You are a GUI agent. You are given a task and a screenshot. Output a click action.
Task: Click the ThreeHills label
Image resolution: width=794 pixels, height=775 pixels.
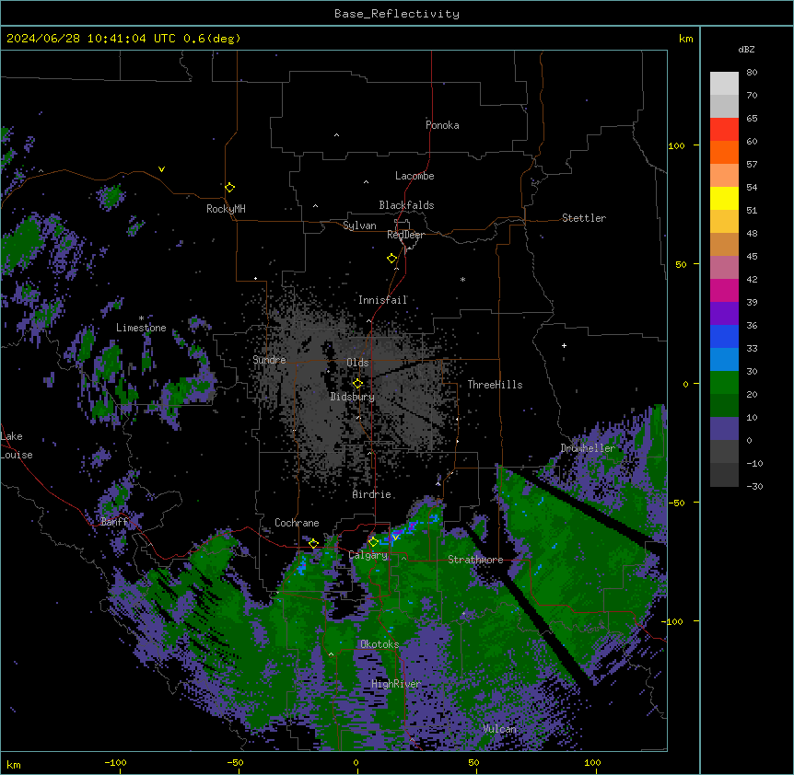(x=495, y=385)
